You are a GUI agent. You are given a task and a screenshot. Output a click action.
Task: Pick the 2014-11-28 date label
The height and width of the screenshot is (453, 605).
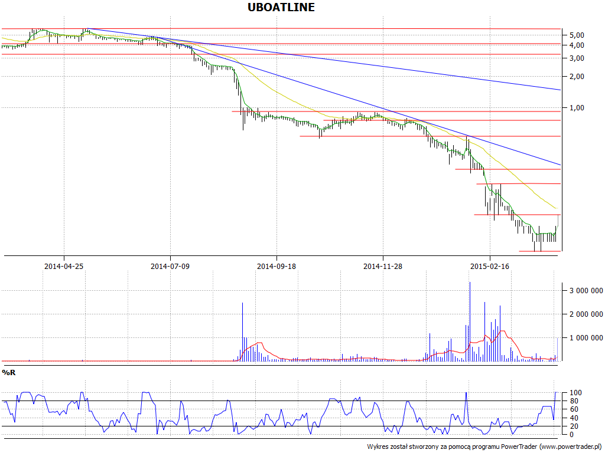click(x=383, y=267)
